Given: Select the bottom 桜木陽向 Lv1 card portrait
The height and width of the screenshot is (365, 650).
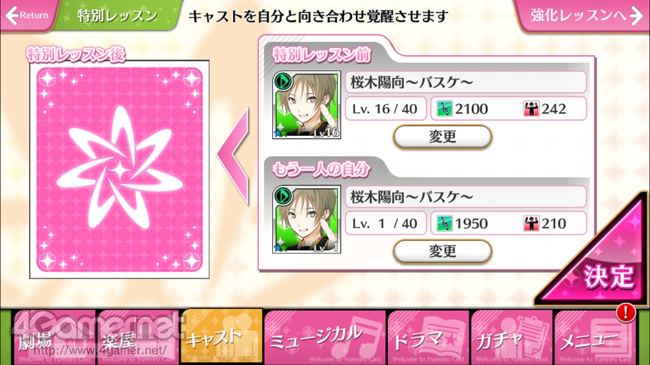Looking at the screenshot, I should (306, 219).
